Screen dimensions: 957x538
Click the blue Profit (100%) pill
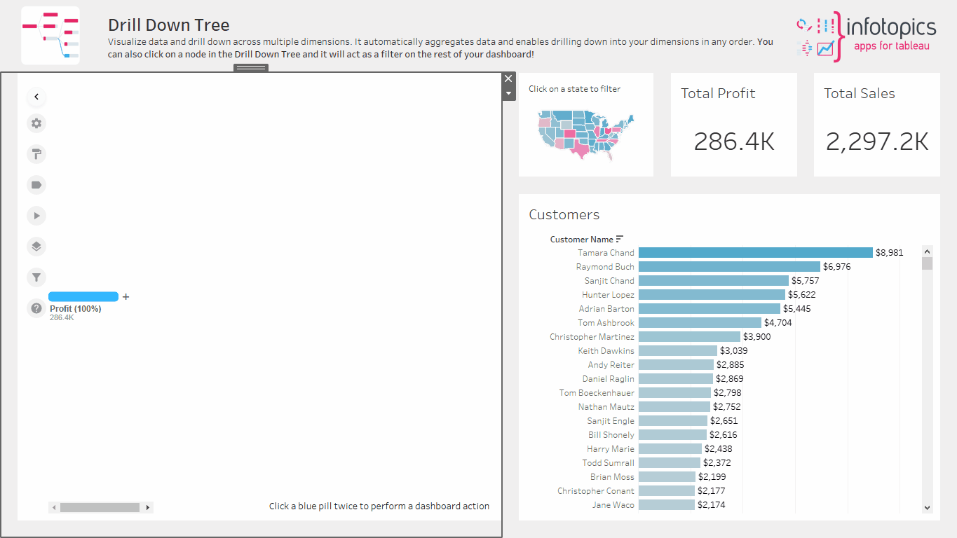tap(83, 296)
